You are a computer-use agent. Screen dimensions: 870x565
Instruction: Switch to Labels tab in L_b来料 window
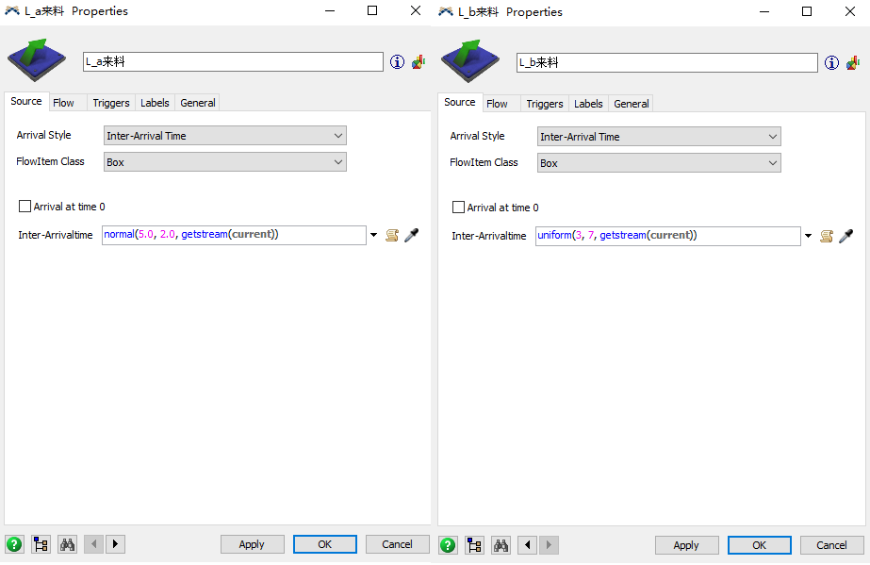[588, 104]
